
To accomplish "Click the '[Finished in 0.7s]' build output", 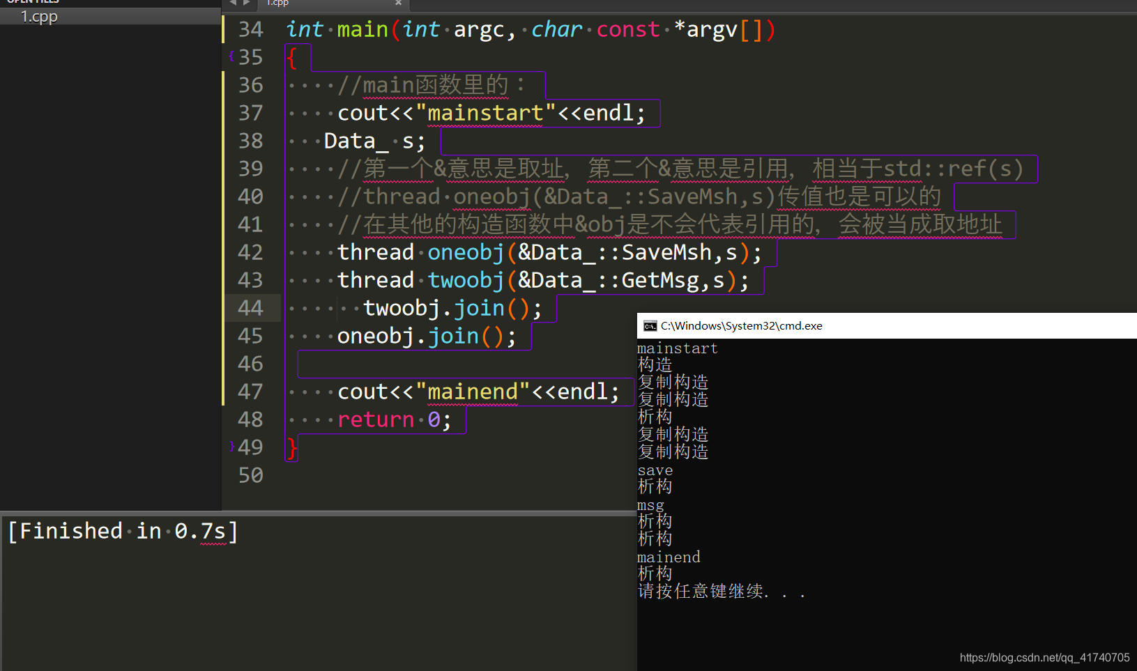I will coord(123,532).
